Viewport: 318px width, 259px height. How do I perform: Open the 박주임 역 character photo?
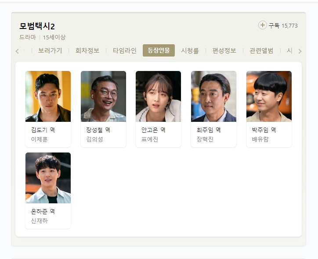pos(269,96)
